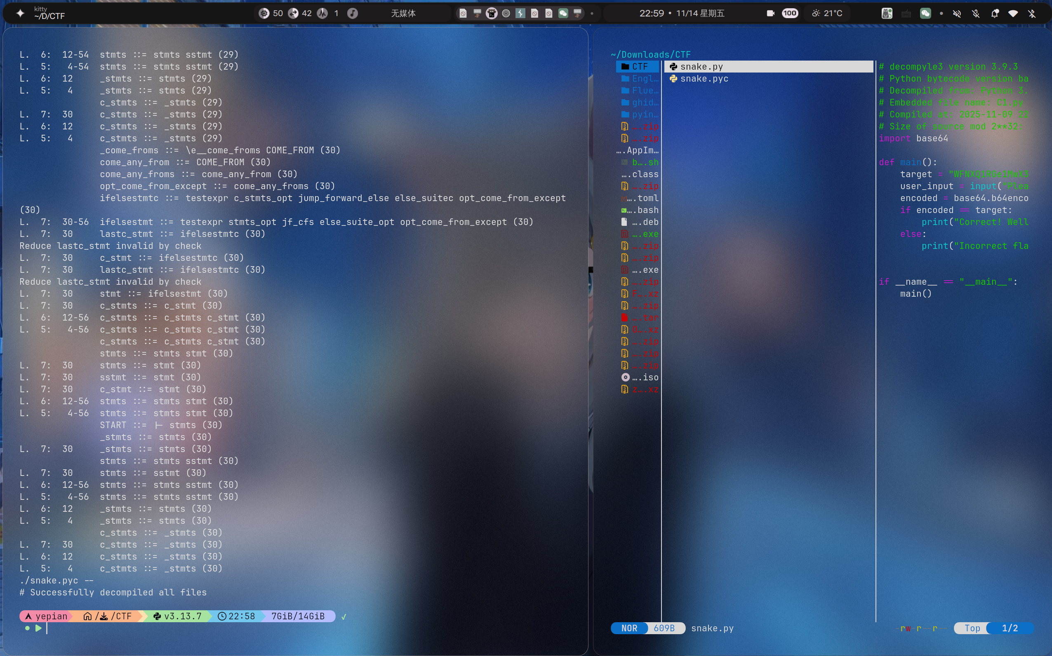This screenshot has height=656, width=1052.
Task: Expand the pyin… folder entry
Action: (640, 115)
